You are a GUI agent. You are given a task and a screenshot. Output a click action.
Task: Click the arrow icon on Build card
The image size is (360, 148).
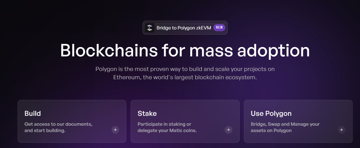(x=115, y=130)
